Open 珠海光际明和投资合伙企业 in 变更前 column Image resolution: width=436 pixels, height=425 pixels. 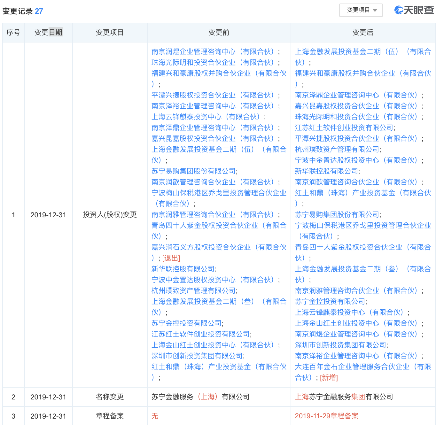214,63
